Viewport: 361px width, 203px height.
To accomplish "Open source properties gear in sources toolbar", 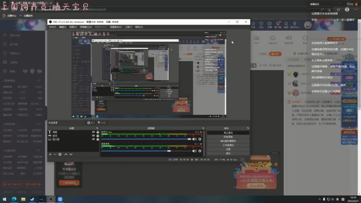I will [x=60, y=154].
